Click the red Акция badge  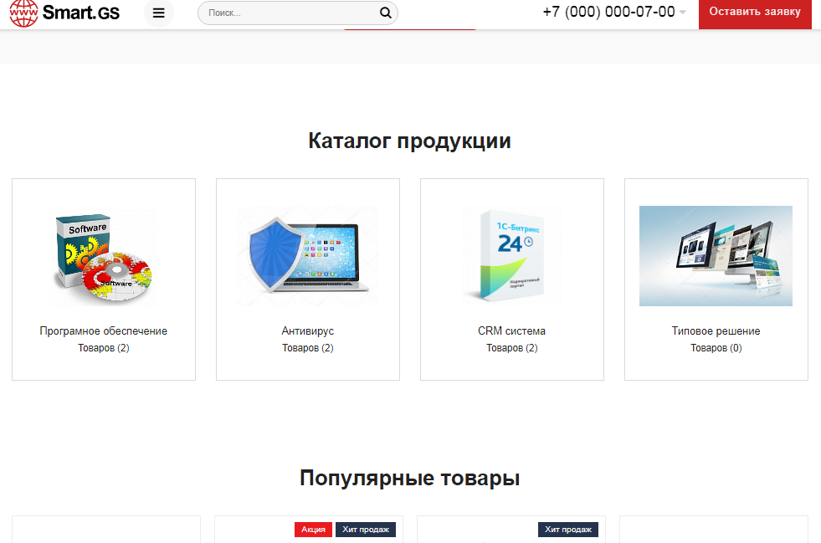point(313,530)
